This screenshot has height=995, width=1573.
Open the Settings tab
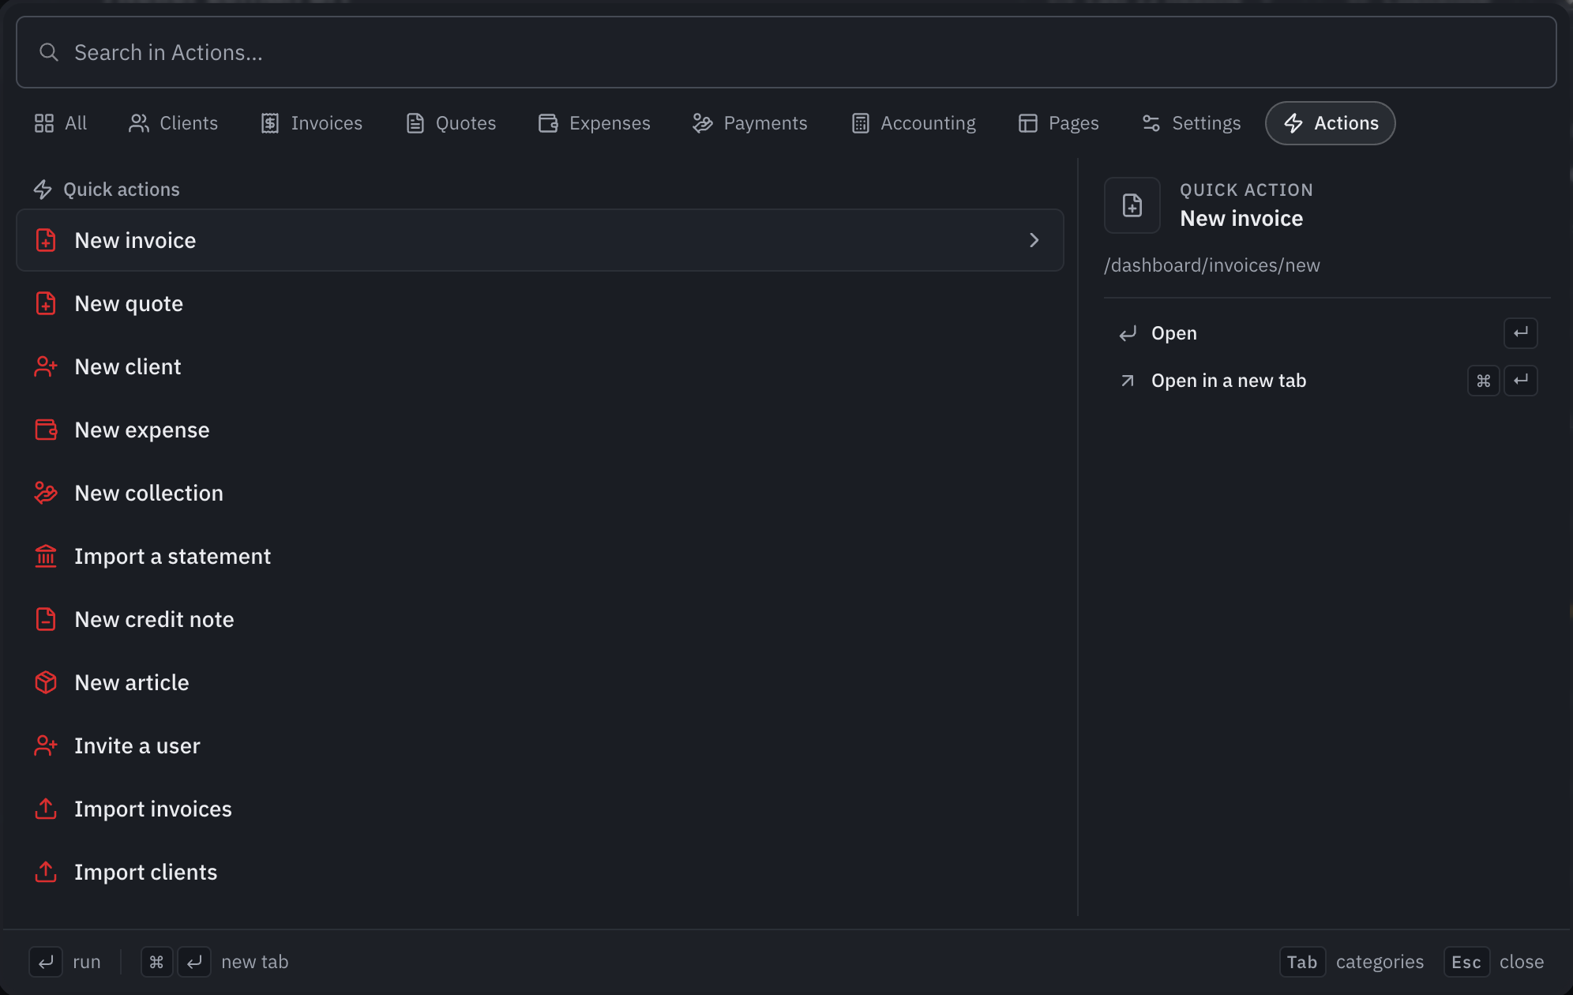[x=1192, y=123]
